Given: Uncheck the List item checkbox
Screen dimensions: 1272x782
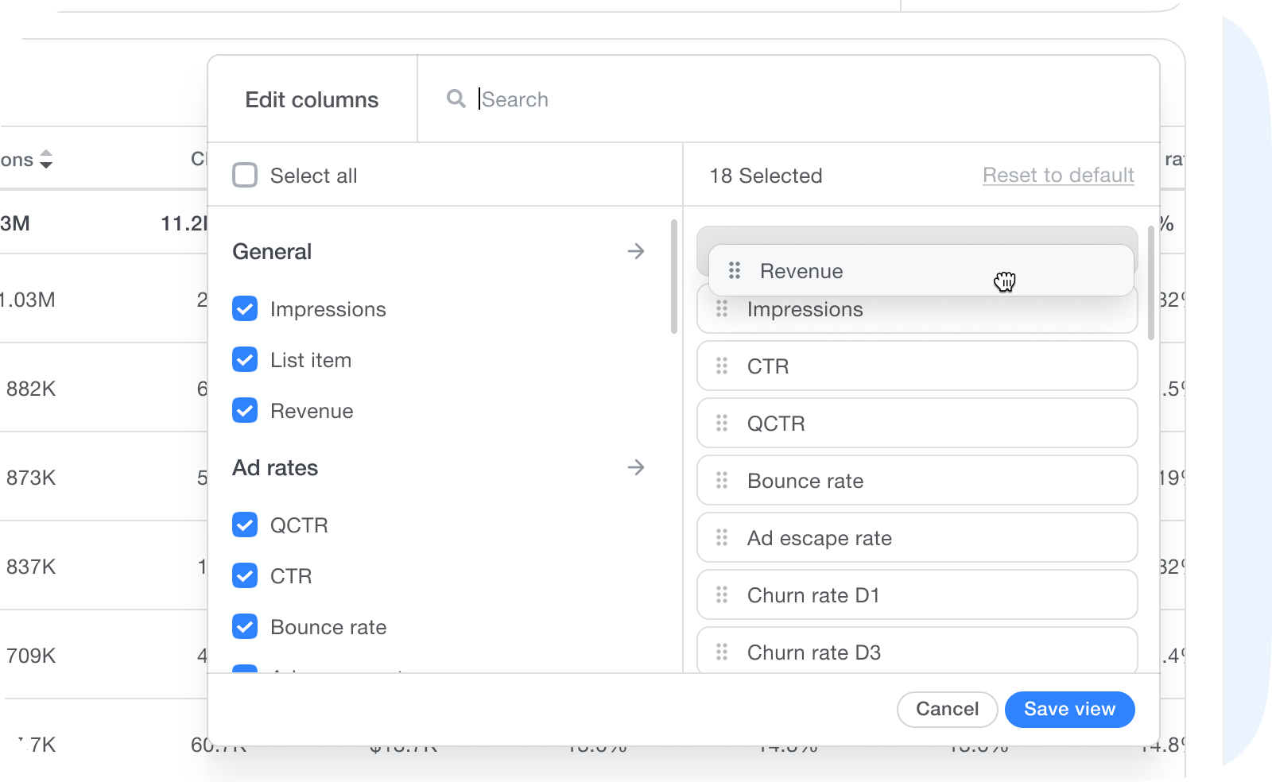Looking at the screenshot, I should [x=245, y=359].
